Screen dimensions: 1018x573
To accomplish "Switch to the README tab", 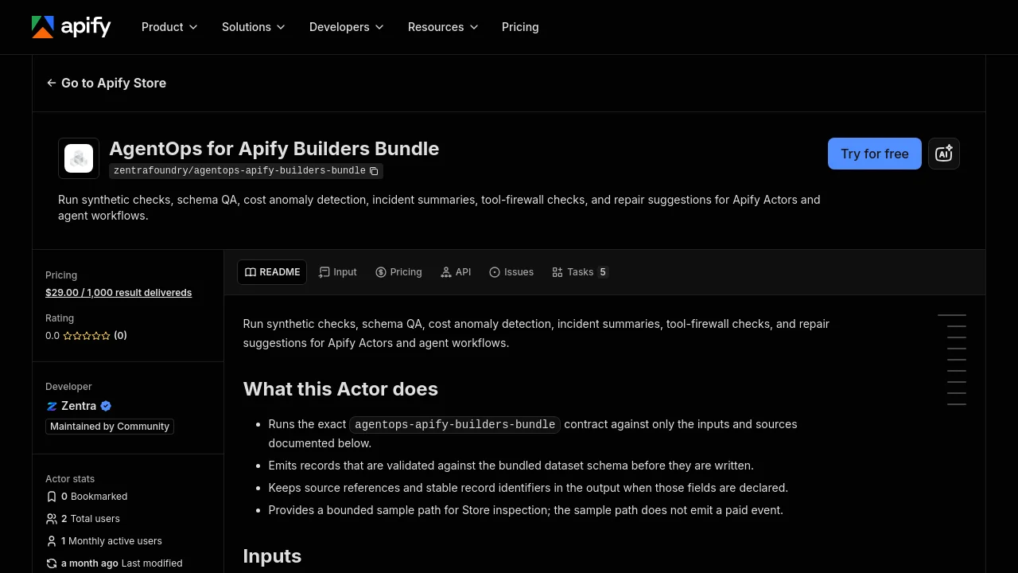I will tap(272, 272).
